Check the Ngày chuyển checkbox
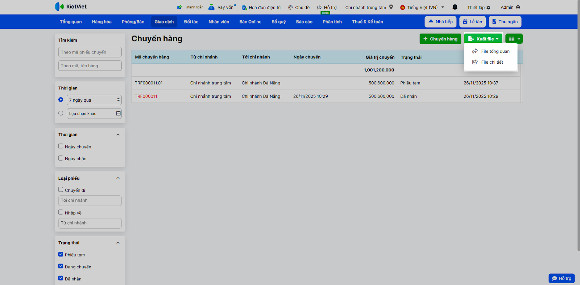Image resolution: width=580 pixels, height=285 pixels. pos(61,146)
